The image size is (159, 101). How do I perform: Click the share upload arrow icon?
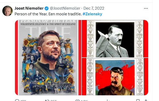click(146, 100)
